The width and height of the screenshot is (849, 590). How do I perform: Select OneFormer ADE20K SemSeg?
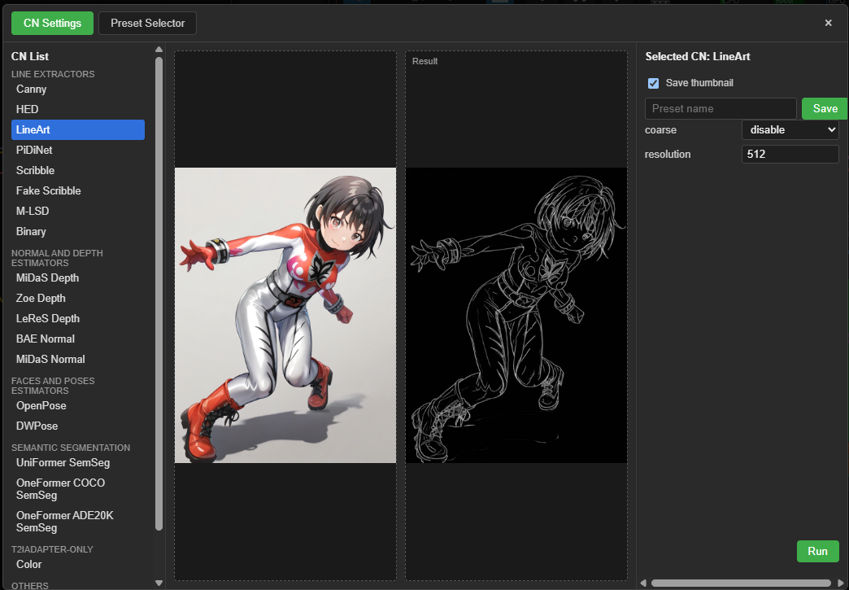[78, 521]
